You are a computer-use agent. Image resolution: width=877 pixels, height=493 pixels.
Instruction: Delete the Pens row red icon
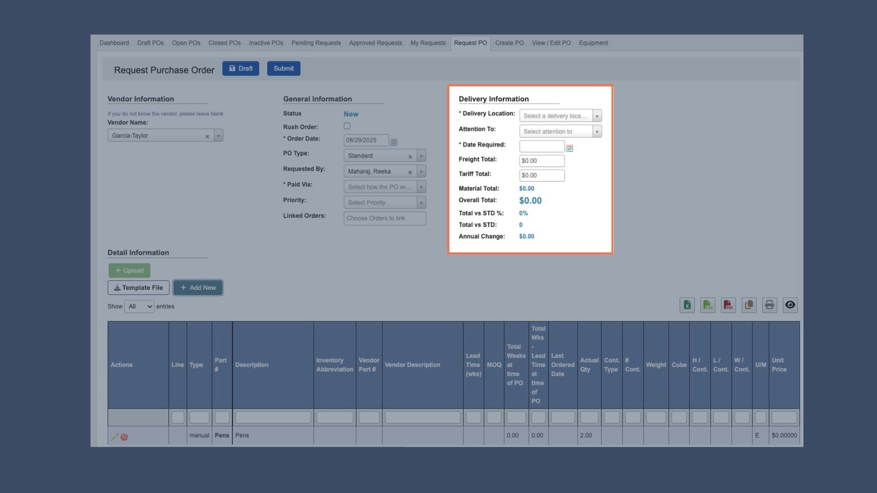pos(124,437)
